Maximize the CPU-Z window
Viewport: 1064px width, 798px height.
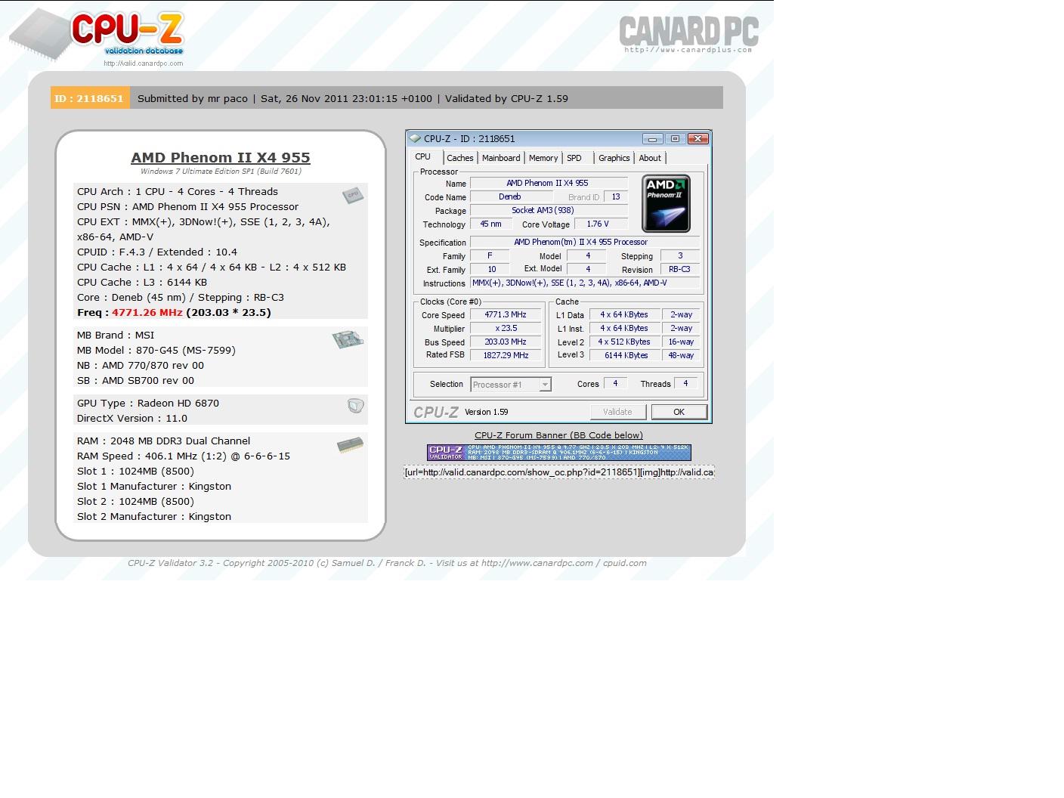pyautogui.click(x=675, y=138)
